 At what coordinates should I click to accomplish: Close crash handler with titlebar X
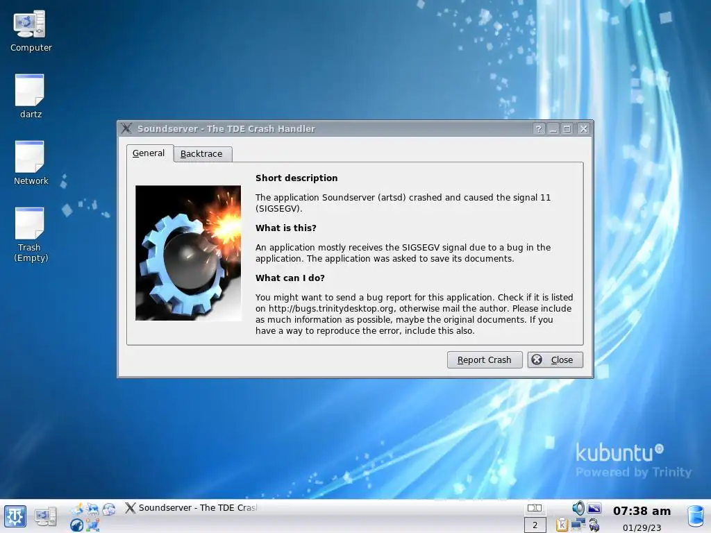tap(583, 128)
